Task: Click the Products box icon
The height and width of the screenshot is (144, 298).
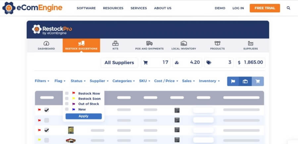Action: (x=218, y=43)
